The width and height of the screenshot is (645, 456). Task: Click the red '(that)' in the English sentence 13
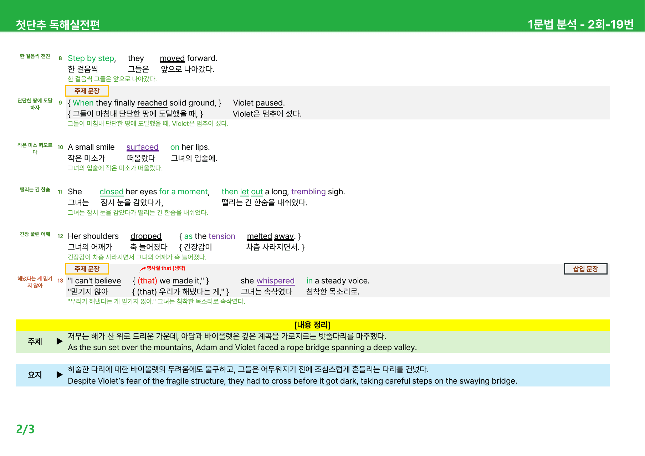[x=147, y=281]
